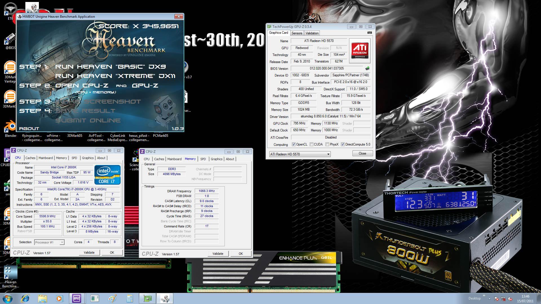Toggle the PhysX checkbox in GPU-Z
This screenshot has width=541, height=304.
click(x=327, y=144)
